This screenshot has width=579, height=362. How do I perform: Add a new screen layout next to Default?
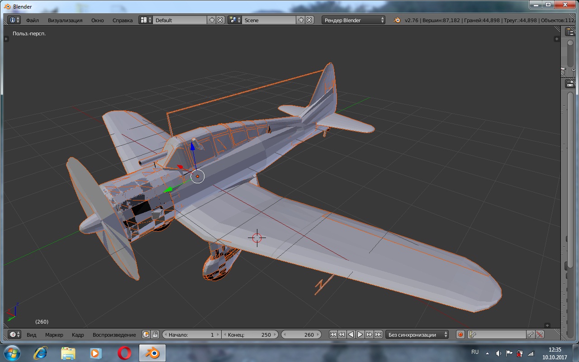(x=212, y=20)
